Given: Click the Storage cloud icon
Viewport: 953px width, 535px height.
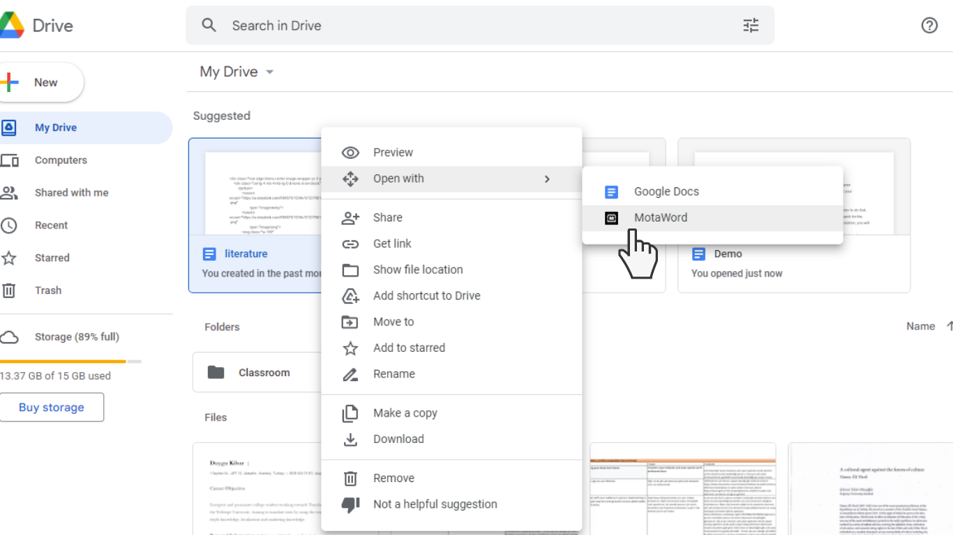Looking at the screenshot, I should [9, 337].
